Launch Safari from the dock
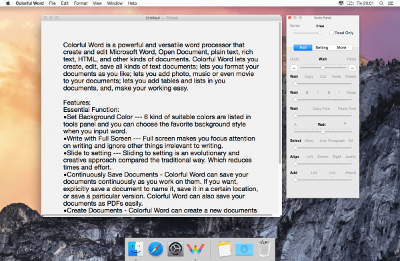Image resolution: width=400 pixels, height=261 pixels. [x=155, y=248]
